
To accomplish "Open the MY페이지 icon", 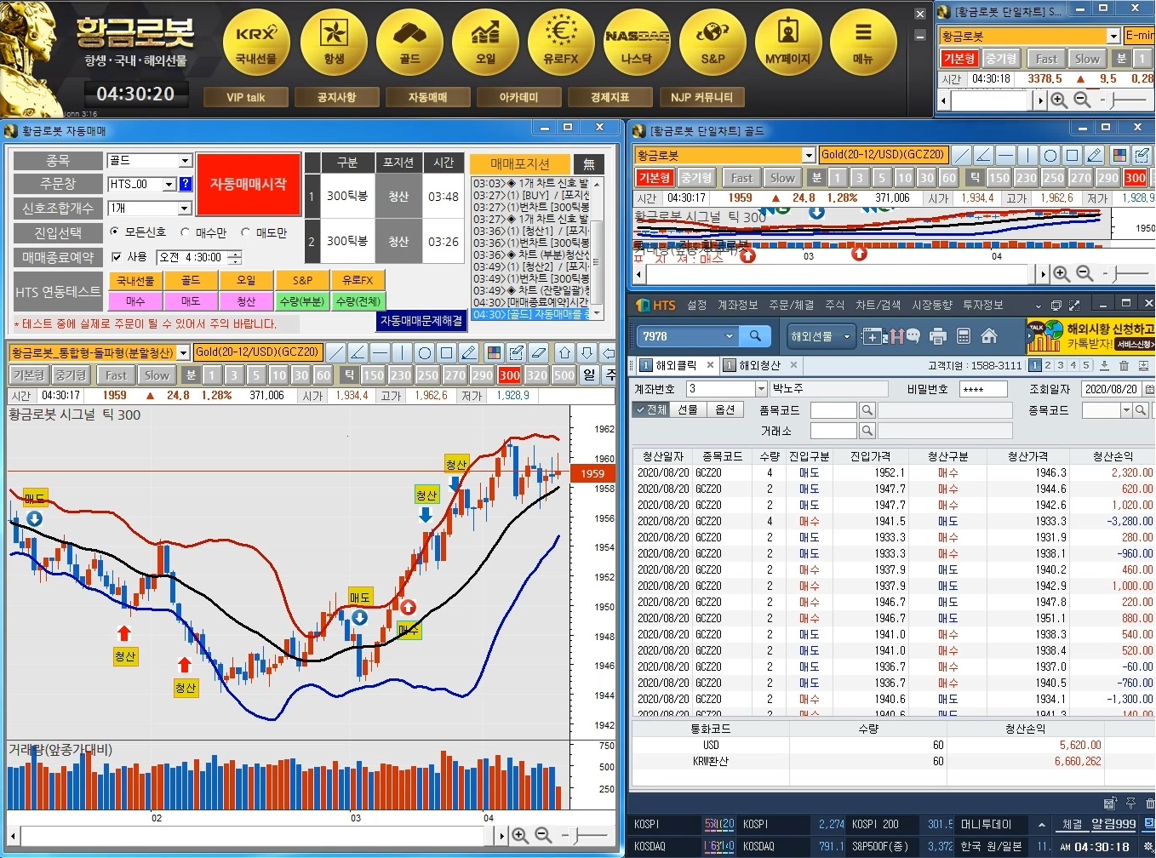I will click(788, 43).
